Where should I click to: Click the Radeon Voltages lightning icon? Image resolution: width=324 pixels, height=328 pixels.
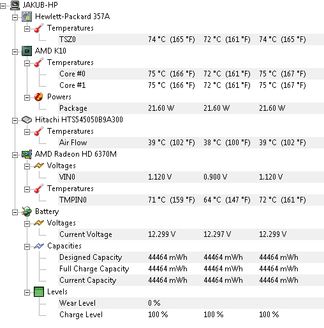pyautogui.click(x=39, y=166)
